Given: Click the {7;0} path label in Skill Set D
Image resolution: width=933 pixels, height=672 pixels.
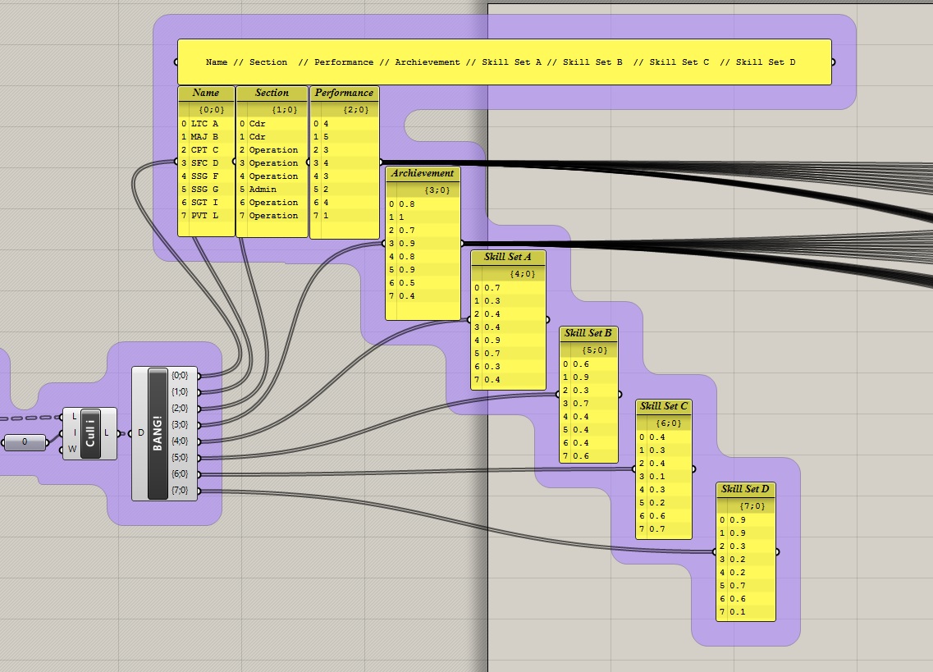Looking at the screenshot, I should click(752, 506).
